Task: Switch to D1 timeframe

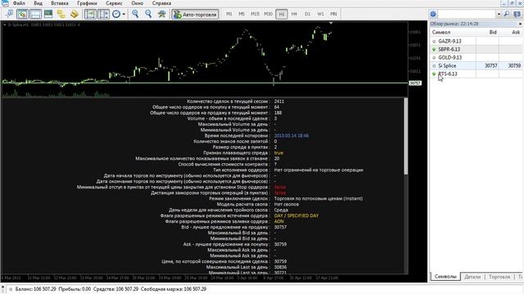Action: (308, 14)
